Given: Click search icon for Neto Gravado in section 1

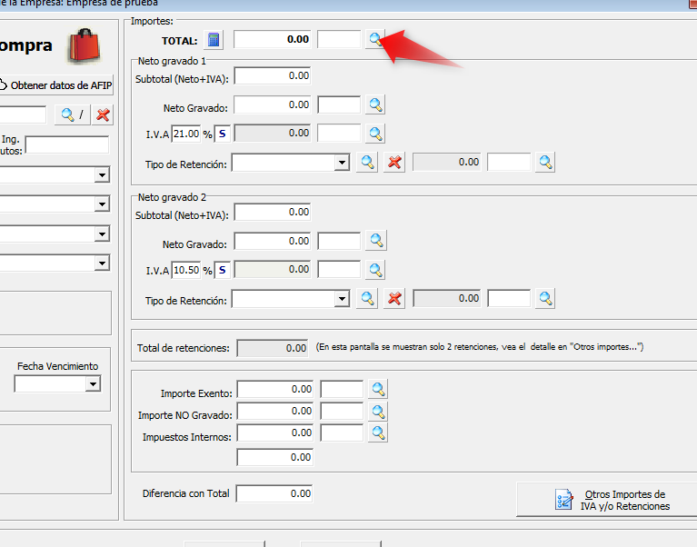Looking at the screenshot, I should point(375,105).
